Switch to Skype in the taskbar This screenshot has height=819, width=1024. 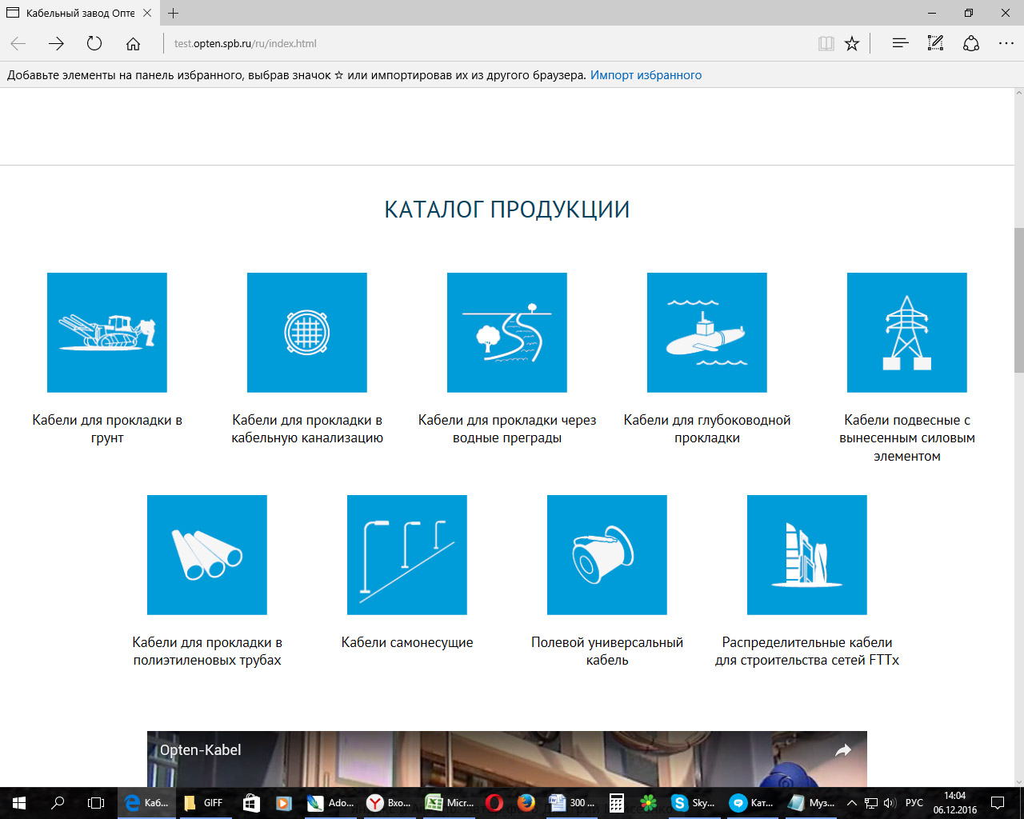point(693,803)
